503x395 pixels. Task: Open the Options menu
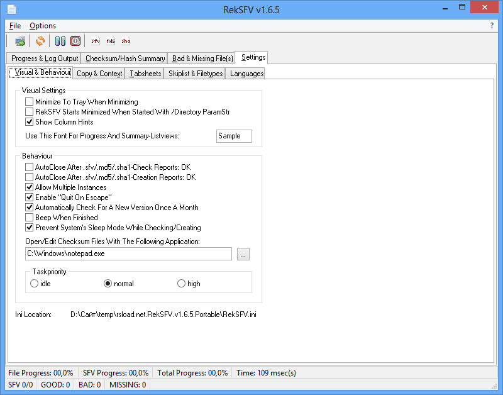click(43, 26)
